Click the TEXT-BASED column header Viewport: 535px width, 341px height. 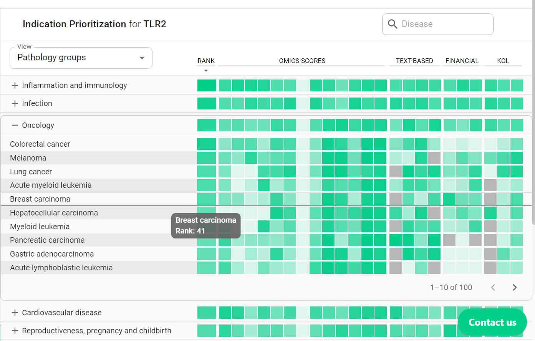pos(414,61)
